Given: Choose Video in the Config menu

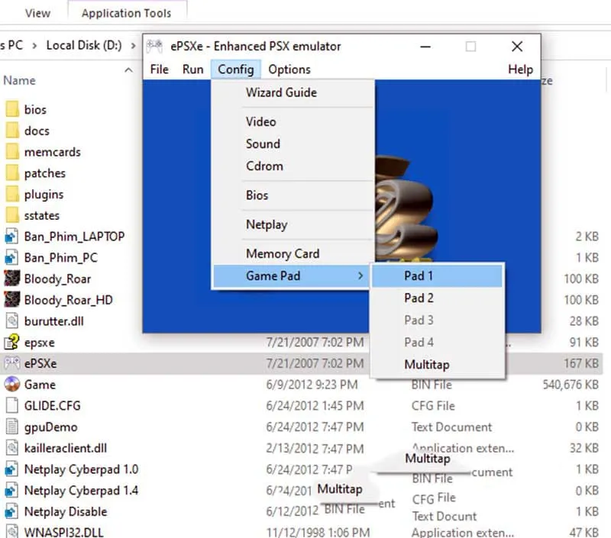Looking at the screenshot, I should pos(293,122).
